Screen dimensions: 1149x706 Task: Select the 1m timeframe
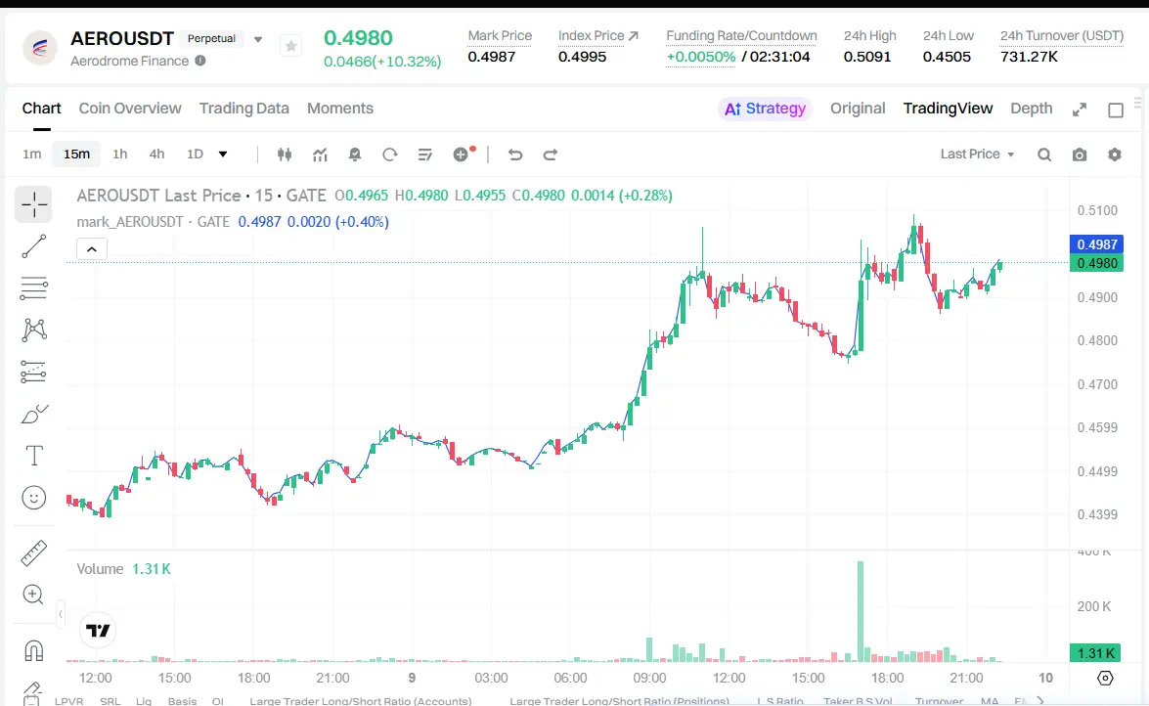coord(31,154)
